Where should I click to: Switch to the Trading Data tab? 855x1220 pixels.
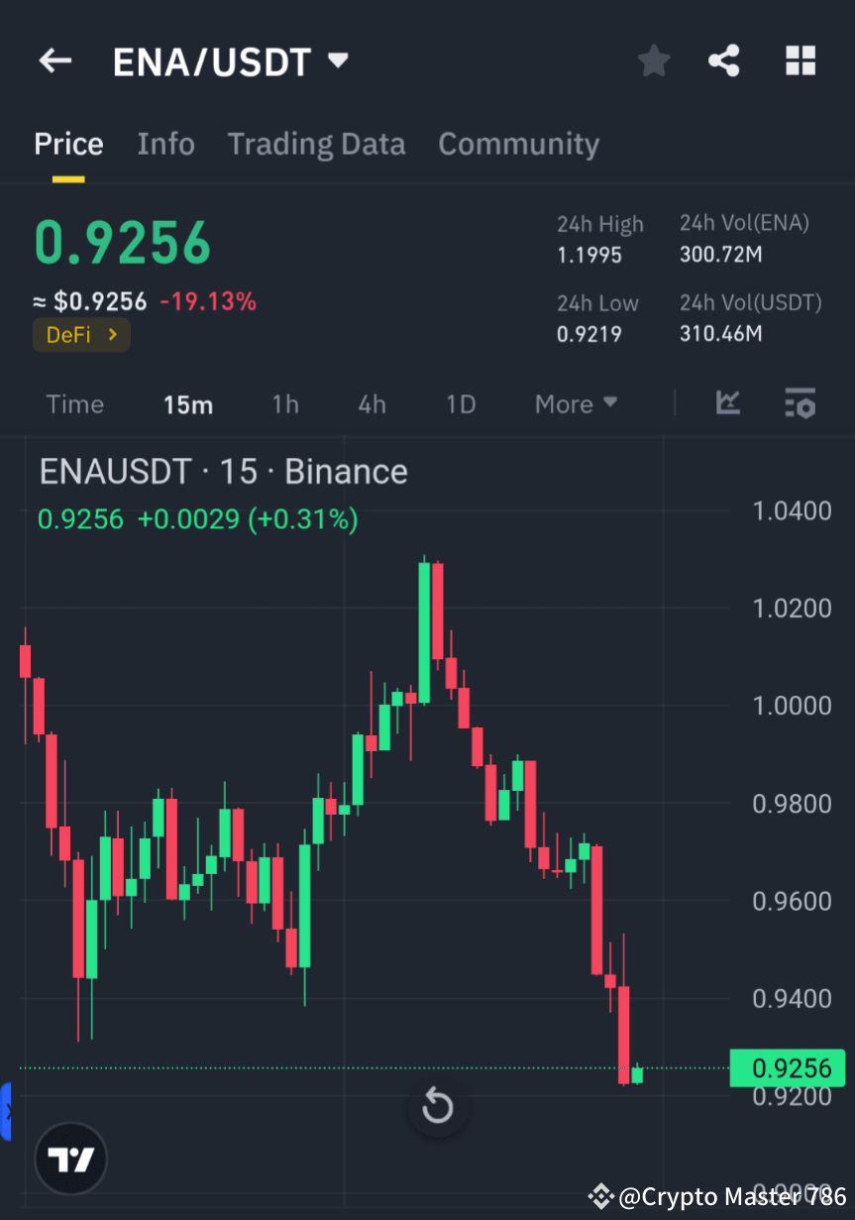click(x=316, y=144)
